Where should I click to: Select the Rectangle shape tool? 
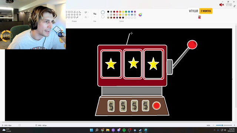[69, 12]
